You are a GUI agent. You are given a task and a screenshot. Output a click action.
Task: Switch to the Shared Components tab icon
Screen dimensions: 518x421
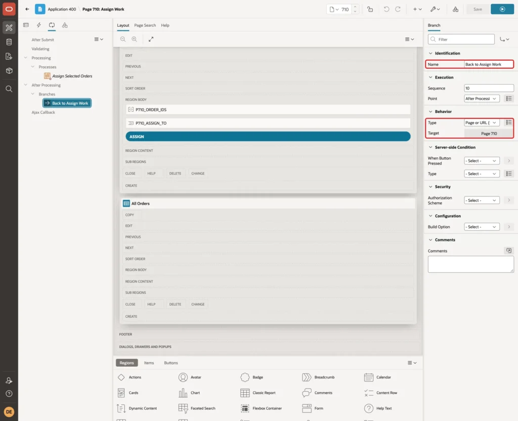65,25
